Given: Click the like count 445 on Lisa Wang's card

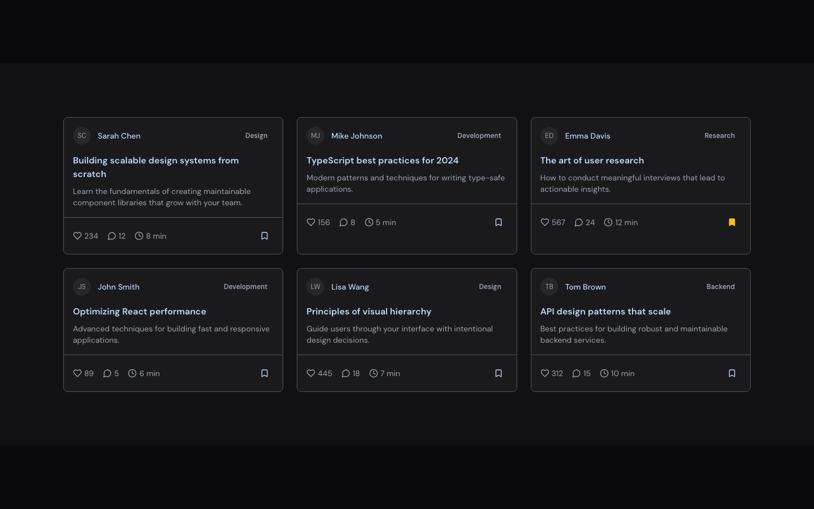Looking at the screenshot, I should pyautogui.click(x=325, y=373).
